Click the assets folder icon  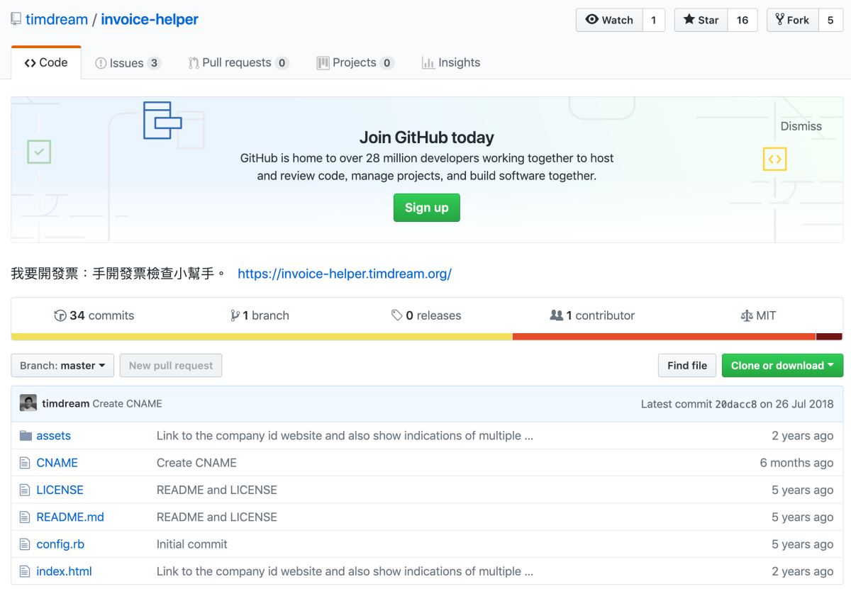[26, 436]
